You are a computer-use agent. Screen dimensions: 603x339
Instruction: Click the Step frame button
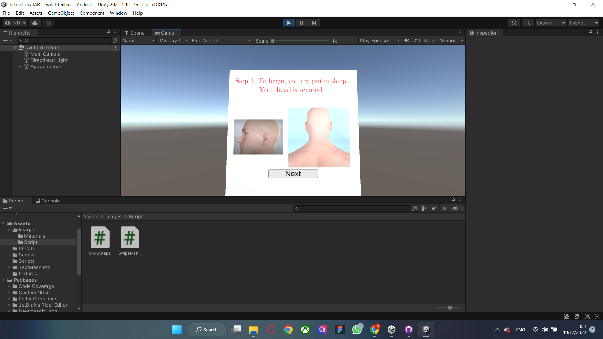(314, 23)
